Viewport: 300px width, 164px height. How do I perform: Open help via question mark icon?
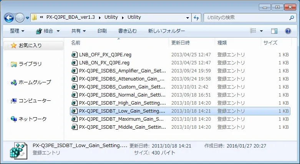coord(288,31)
